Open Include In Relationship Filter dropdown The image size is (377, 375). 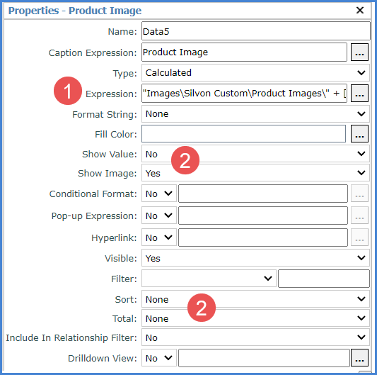[x=255, y=337]
